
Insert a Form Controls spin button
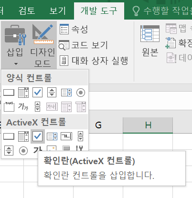click(52, 92)
